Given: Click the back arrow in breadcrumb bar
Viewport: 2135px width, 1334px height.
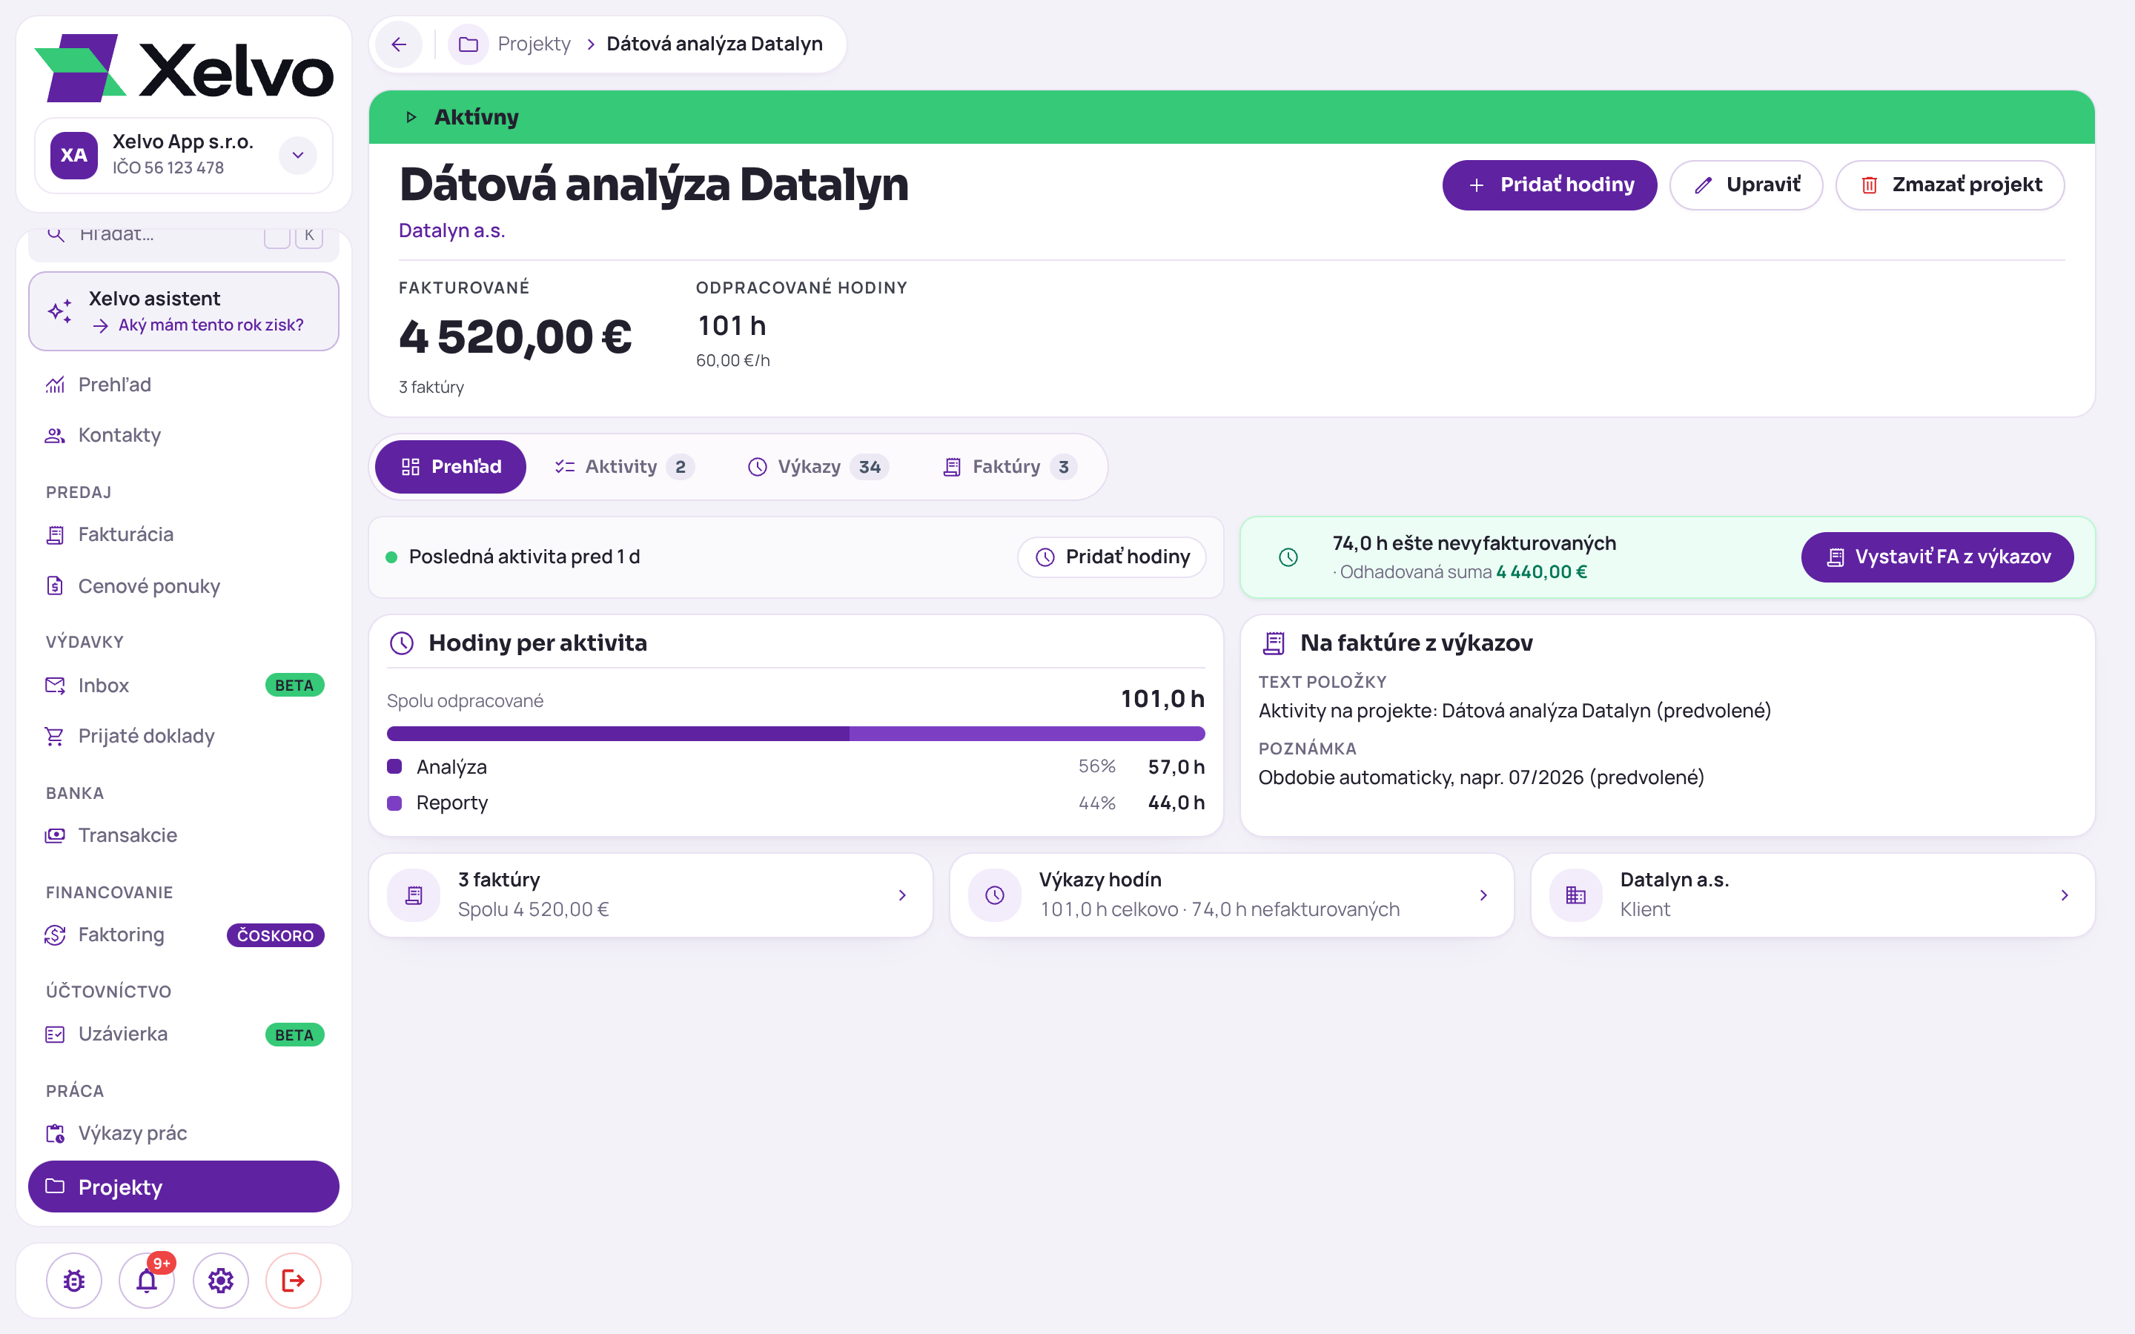Looking at the screenshot, I should click(399, 44).
